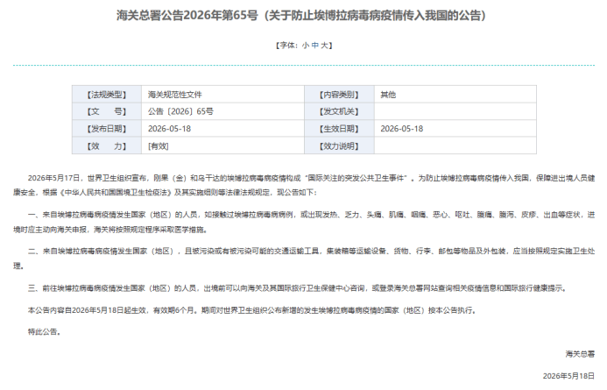The image size is (607, 390).
Task: Click the 【效力说明】 table header cell
Action: tap(339, 146)
